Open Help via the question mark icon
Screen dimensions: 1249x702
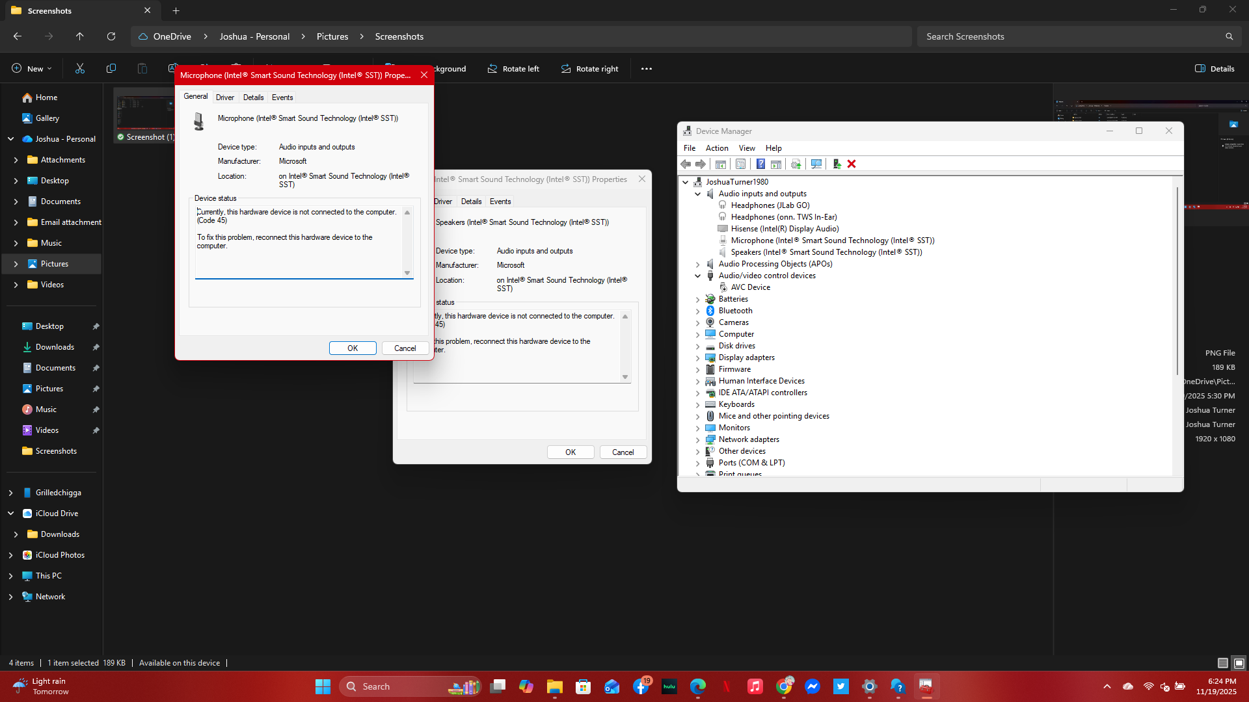[761, 164]
